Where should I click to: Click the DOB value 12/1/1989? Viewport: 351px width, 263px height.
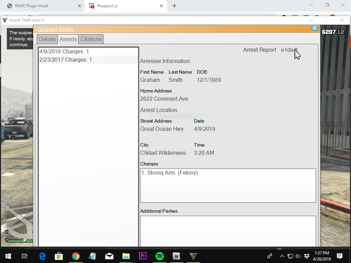209,80
